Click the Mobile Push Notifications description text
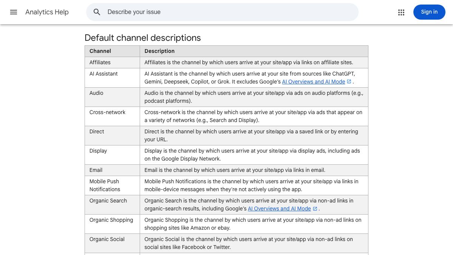Screen dimensions: 453x255 (x=251, y=185)
